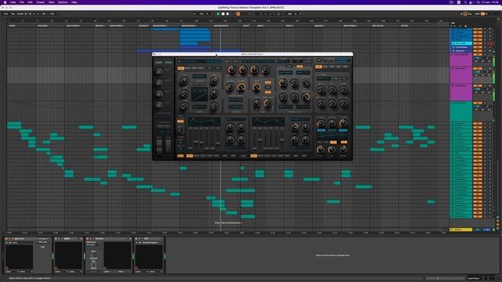Open the Sidechain No Input dropdown
The height and width of the screenshot is (282, 502).
point(93,245)
